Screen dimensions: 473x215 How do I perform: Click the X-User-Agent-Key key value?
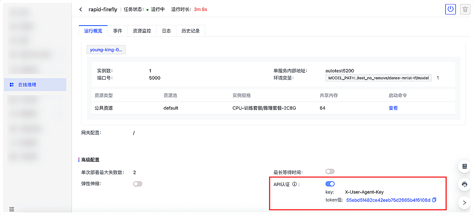pos(364,192)
